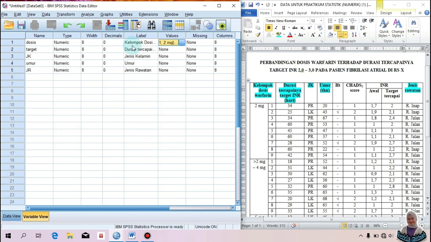This screenshot has width=431, height=242.
Task: Open value labels dialog for dosis row
Action: pyautogui.click(x=182, y=42)
